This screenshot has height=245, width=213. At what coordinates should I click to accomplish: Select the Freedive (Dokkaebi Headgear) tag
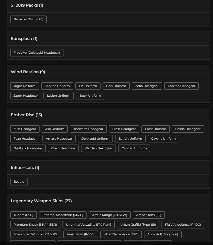37,53
